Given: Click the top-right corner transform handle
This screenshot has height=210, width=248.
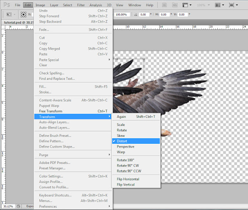Looking at the screenshot, I should [x=144, y=59].
